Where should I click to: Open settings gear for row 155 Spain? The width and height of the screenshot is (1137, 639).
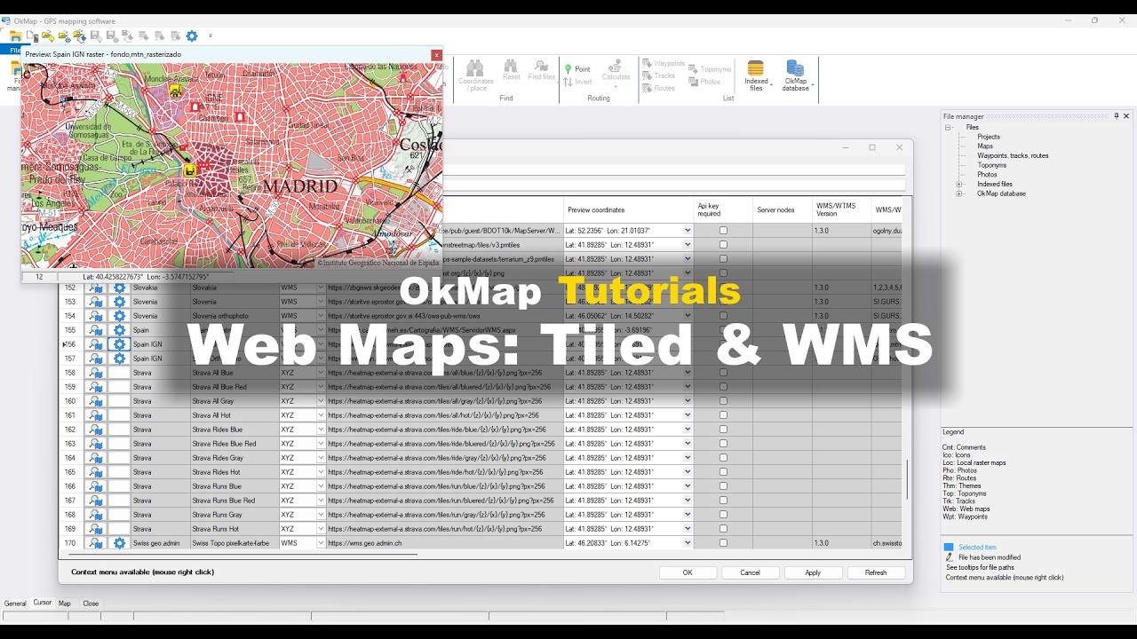tap(119, 330)
